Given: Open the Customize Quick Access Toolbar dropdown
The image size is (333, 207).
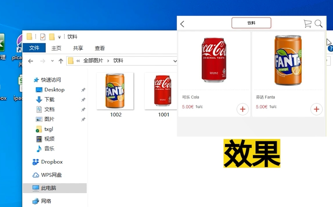Looking at the screenshot, I should point(59,37).
